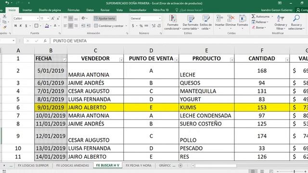
Task: Select page layout view in status bar
Action: point(262,171)
